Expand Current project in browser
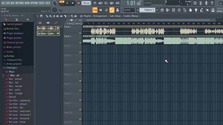 (14, 24)
